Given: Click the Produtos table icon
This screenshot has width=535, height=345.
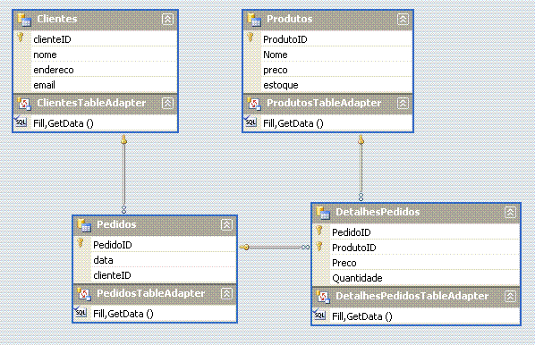Looking at the screenshot, I should click(x=254, y=20).
